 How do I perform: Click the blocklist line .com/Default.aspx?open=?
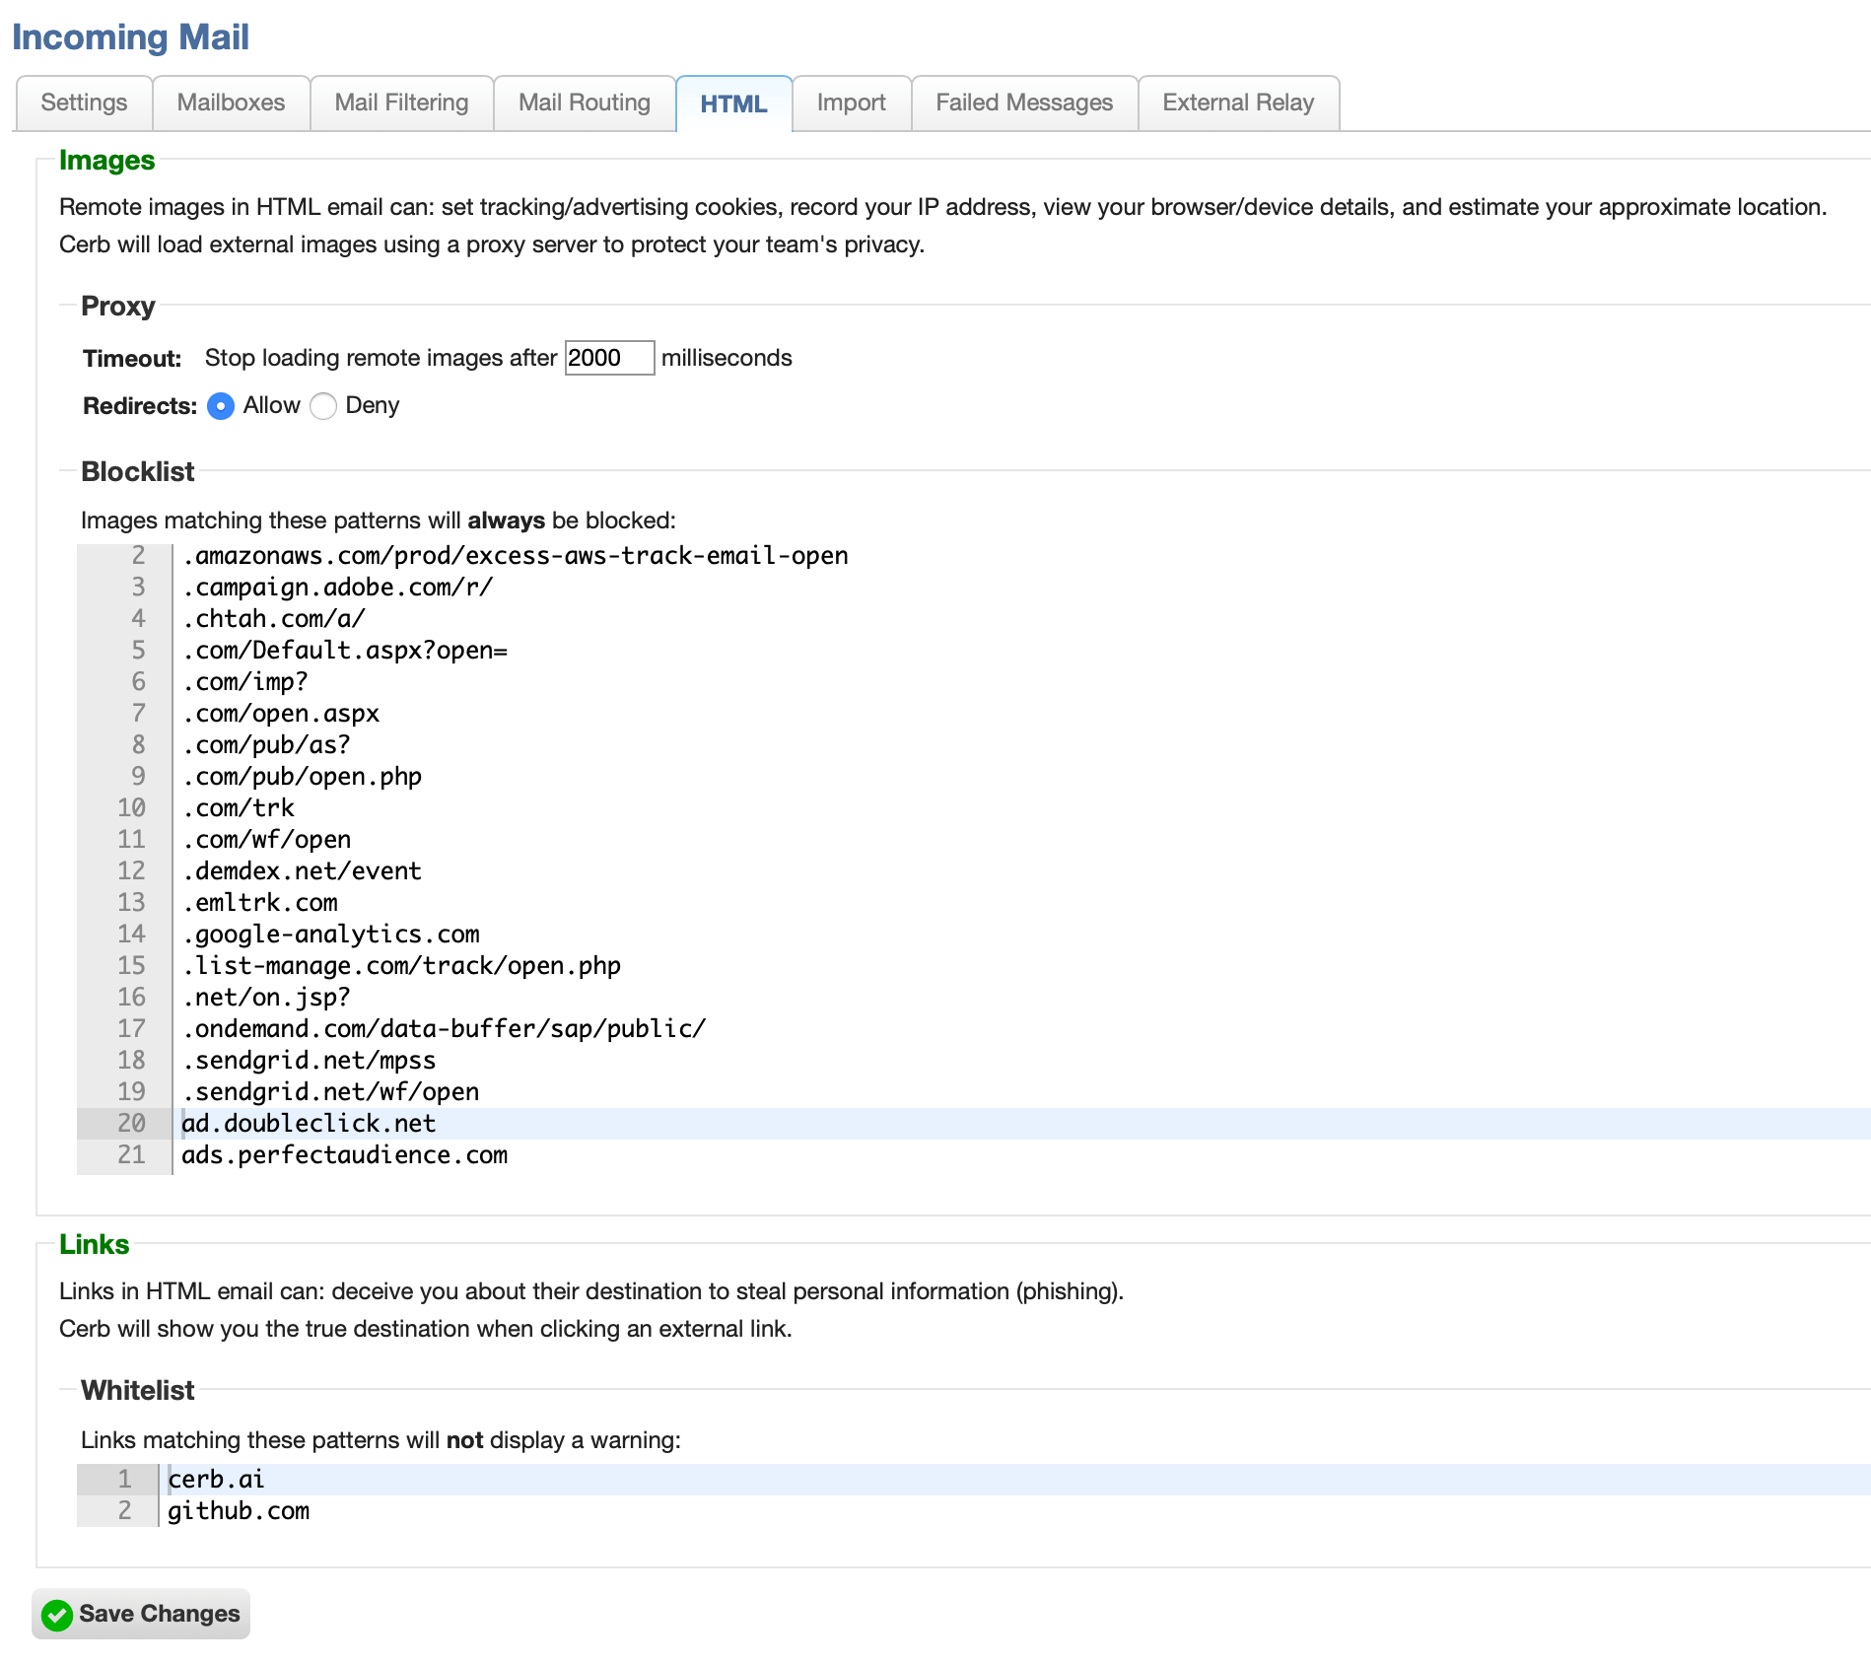click(x=345, y=651)
